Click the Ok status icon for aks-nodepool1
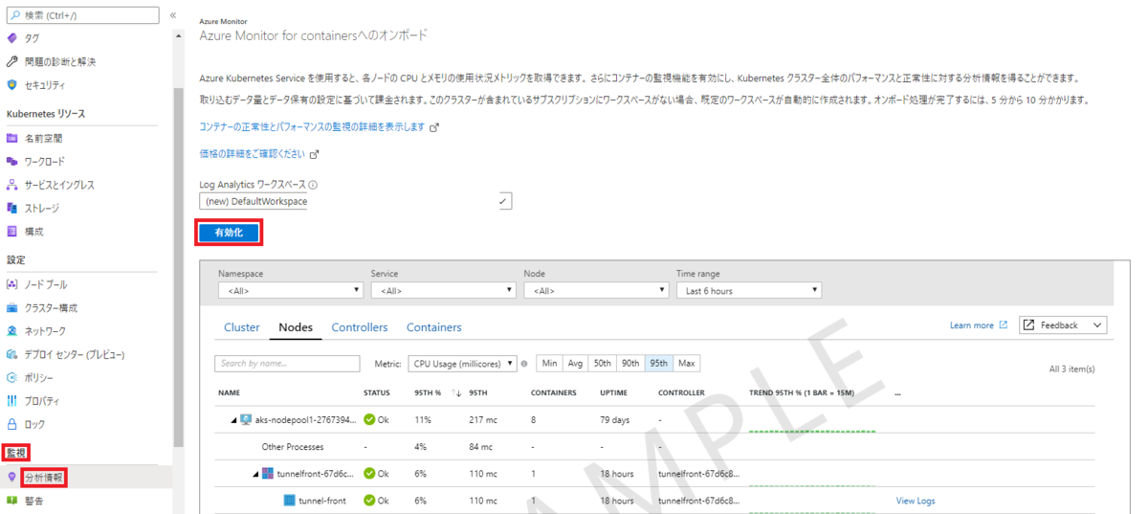This screenshot has height=514, width=1148. (x=369, y=420)
